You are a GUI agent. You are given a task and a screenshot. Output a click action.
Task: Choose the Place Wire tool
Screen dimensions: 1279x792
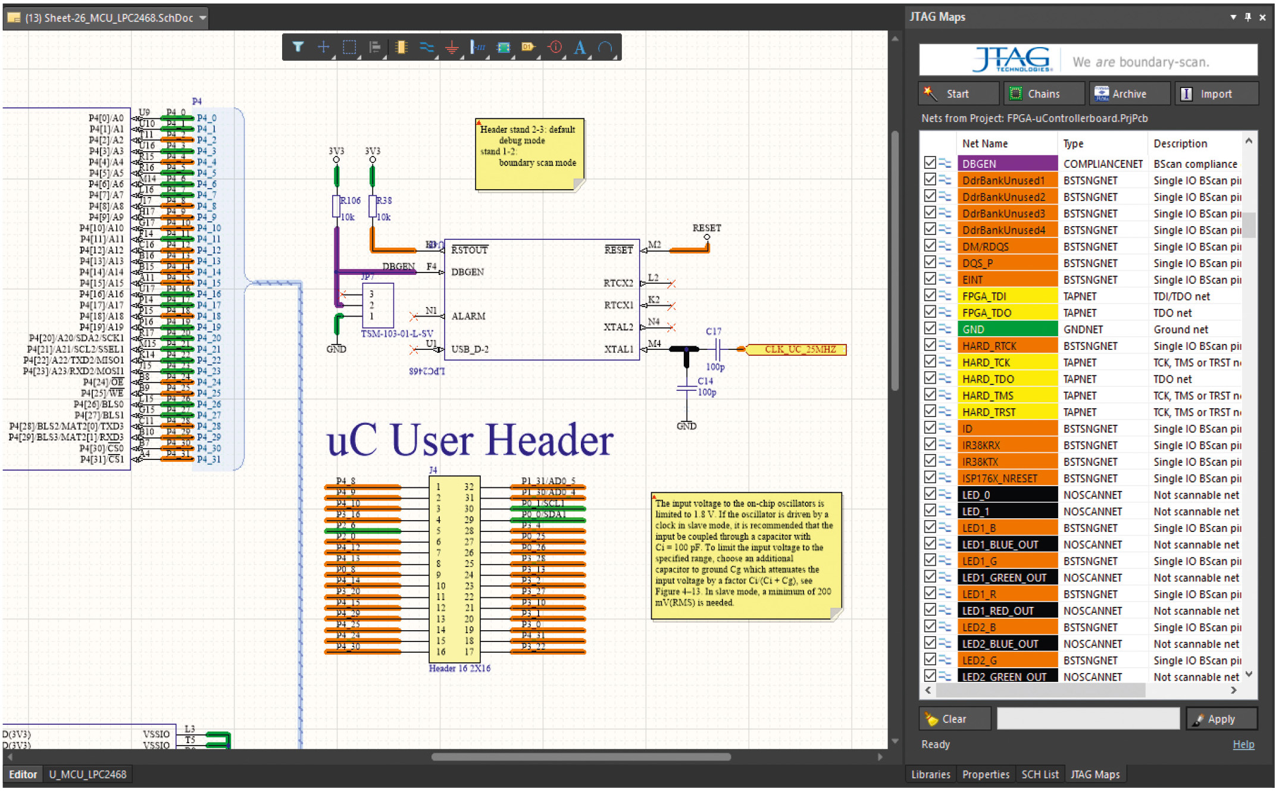426,47
